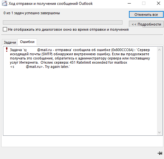Click the Outlook send/receive window icon

pos(5,4)
